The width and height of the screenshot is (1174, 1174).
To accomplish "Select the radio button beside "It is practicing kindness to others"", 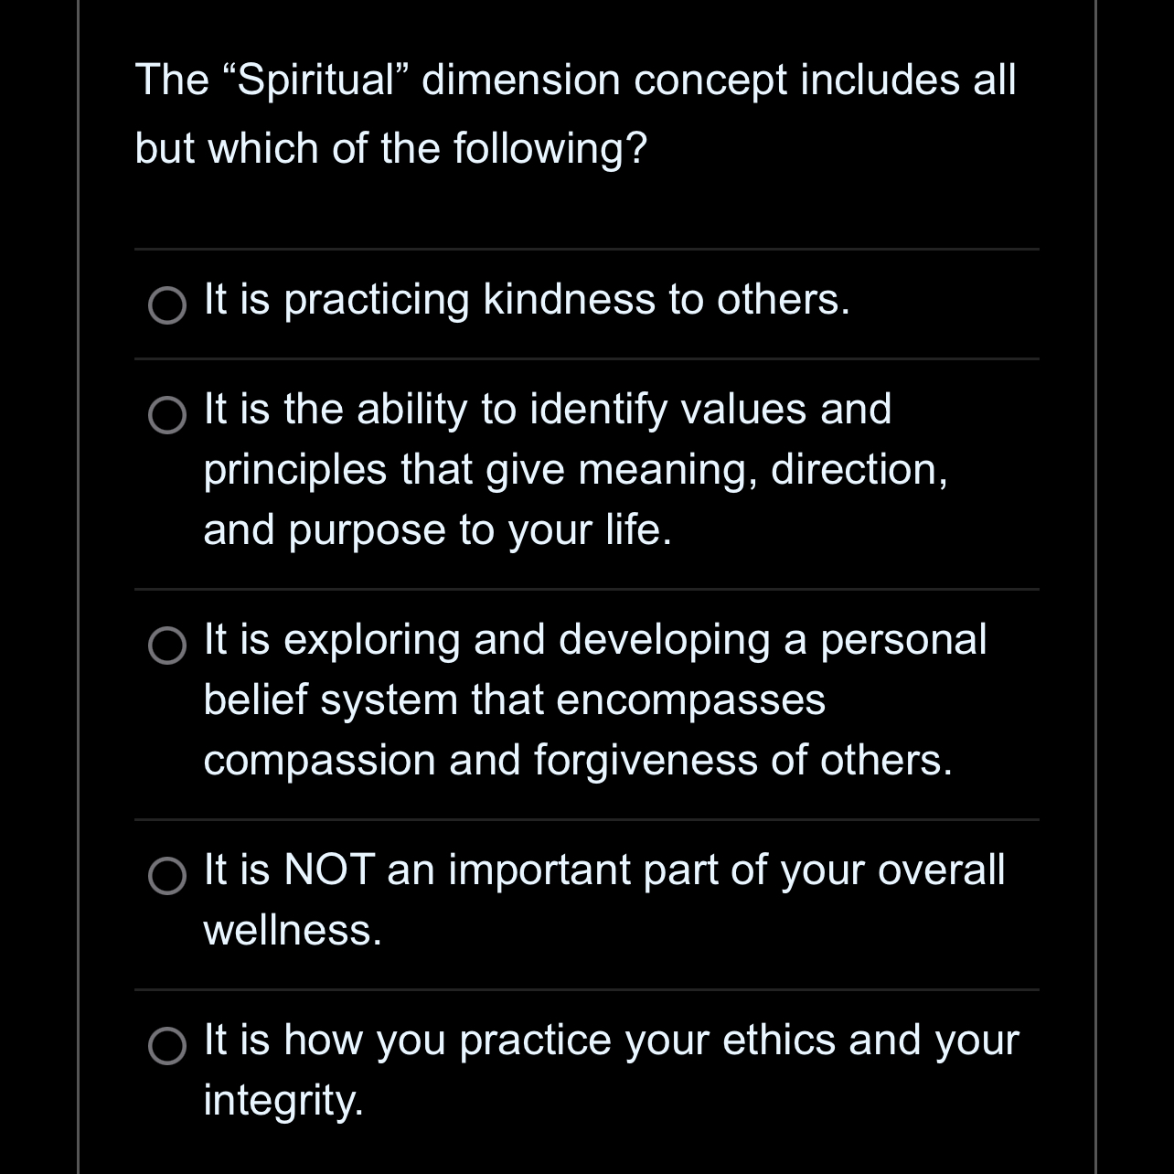I will click(x=166, y=307).
